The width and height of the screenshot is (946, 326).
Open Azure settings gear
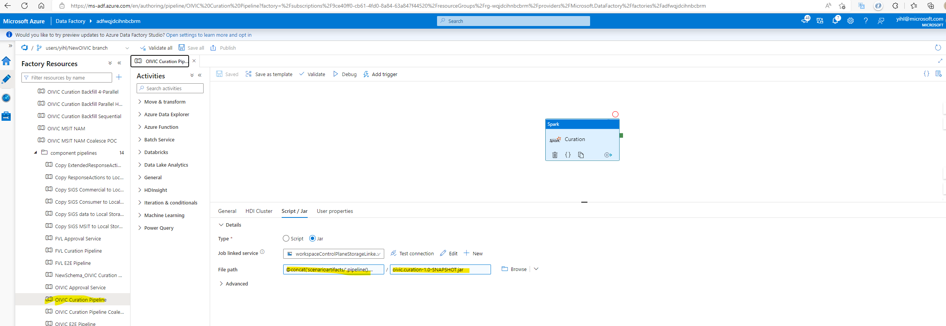(850, 21)
